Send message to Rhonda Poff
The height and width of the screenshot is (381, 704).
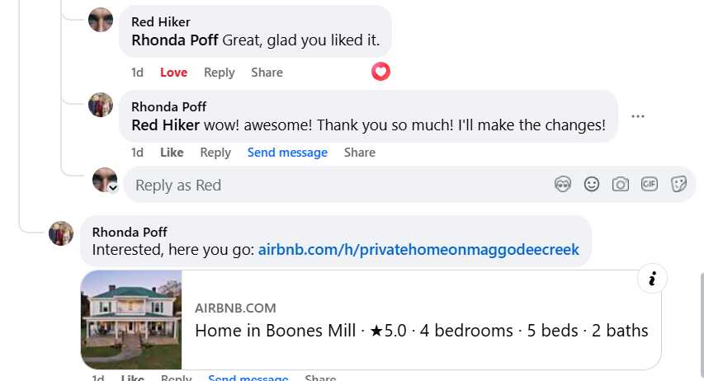[287, 153]
